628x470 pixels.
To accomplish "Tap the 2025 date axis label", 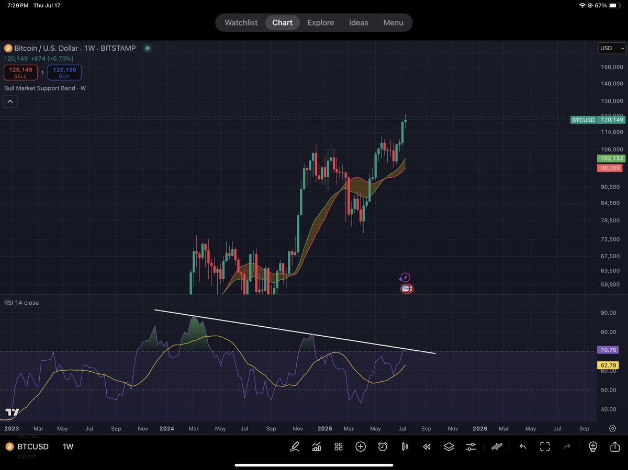I will (325, 429).
